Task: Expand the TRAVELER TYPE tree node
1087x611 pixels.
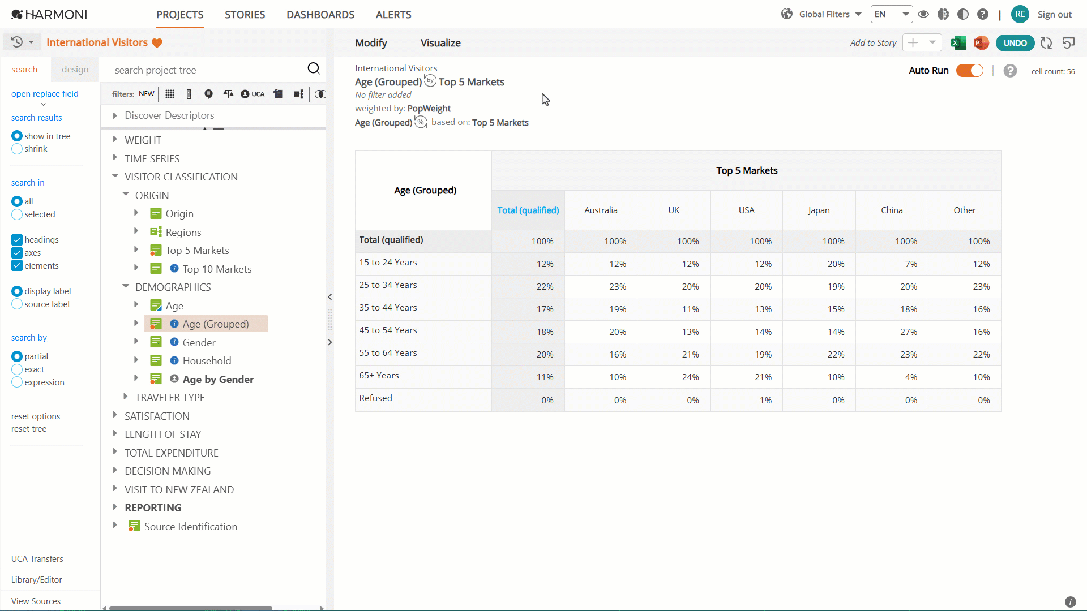Action: (x=126, y=397)
